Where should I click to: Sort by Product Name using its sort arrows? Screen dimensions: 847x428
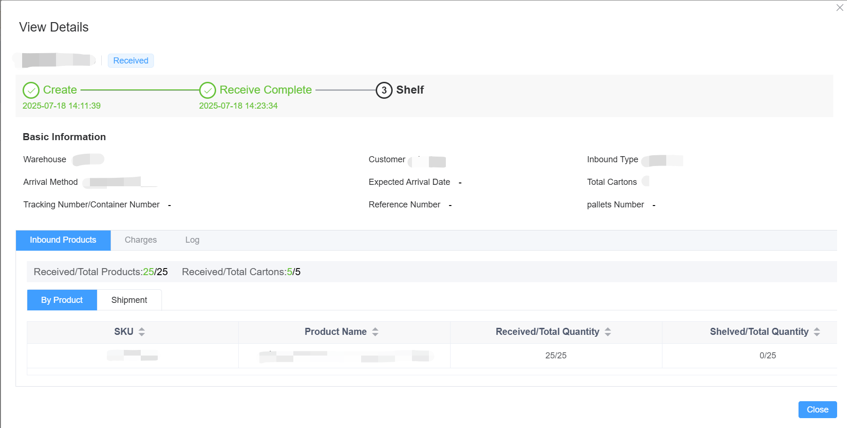(x=375, y=332)
